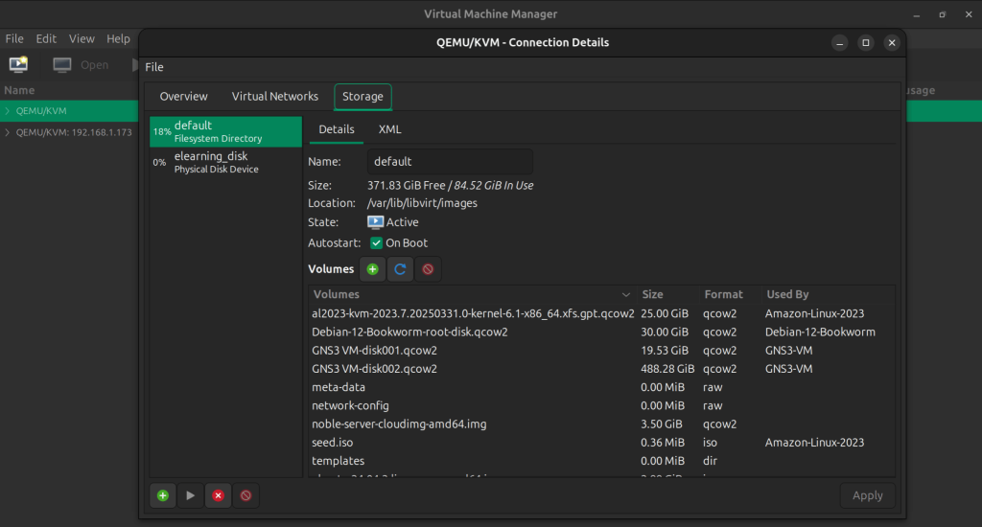Add a new storage pool

tap(163, 495)
